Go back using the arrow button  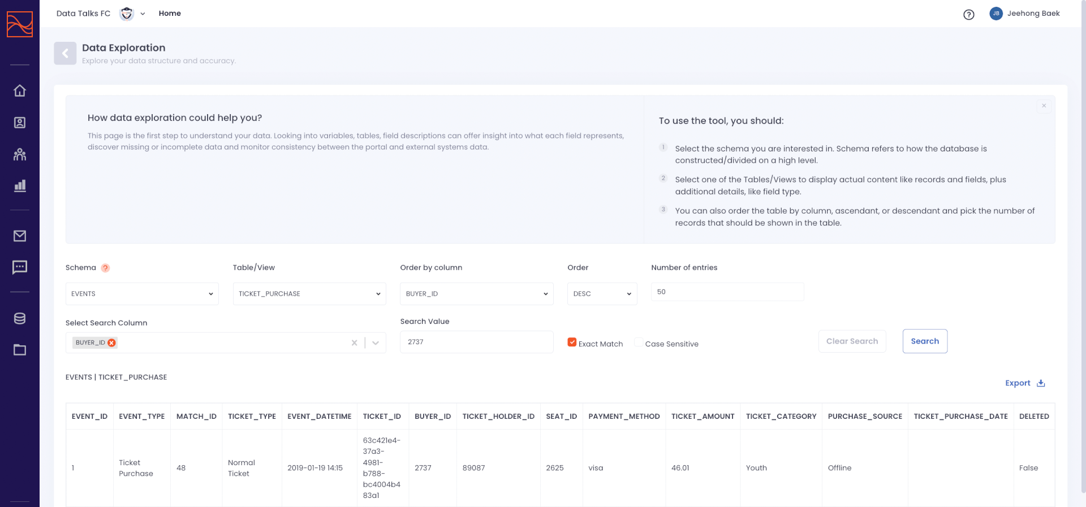click(x=65, y=53)
